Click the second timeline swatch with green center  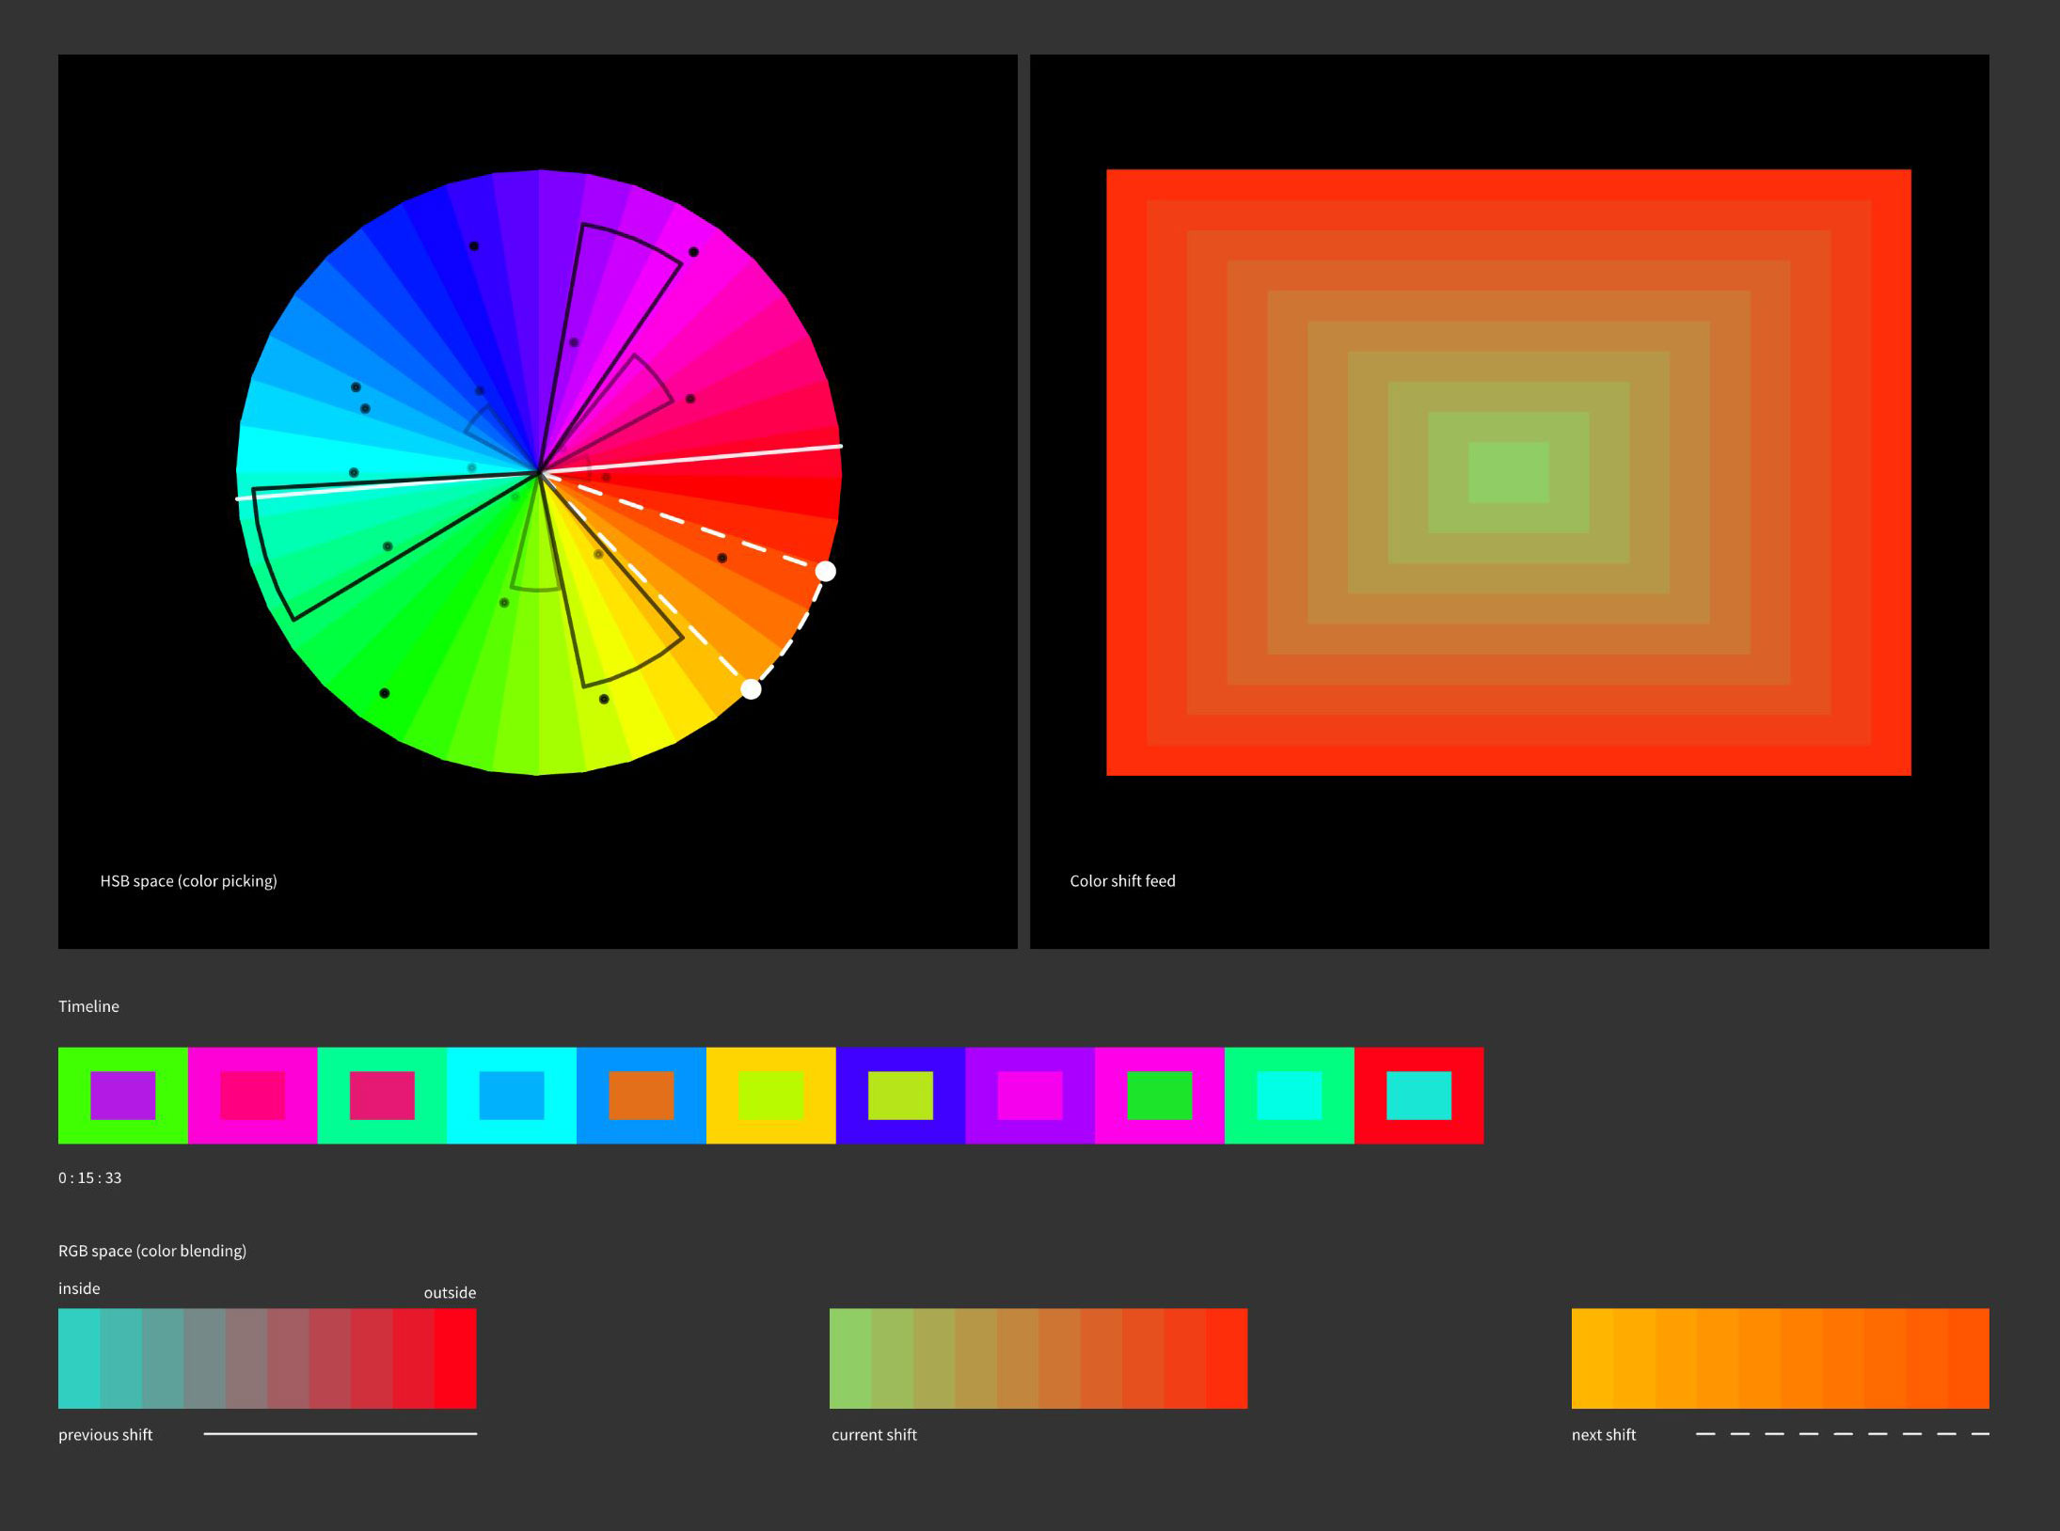1159,1095
